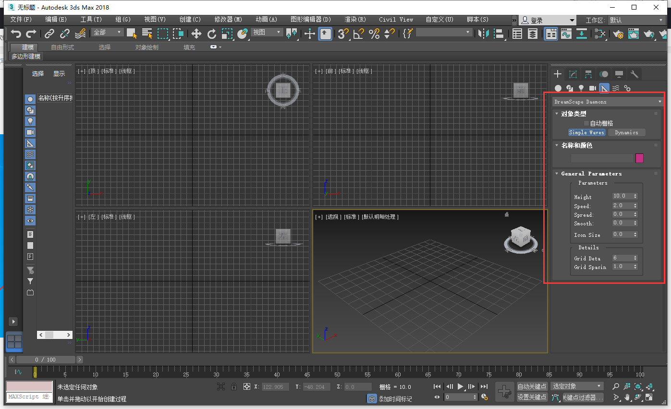Toggle the 3D Snaps icon

click(x=343, y=34)
